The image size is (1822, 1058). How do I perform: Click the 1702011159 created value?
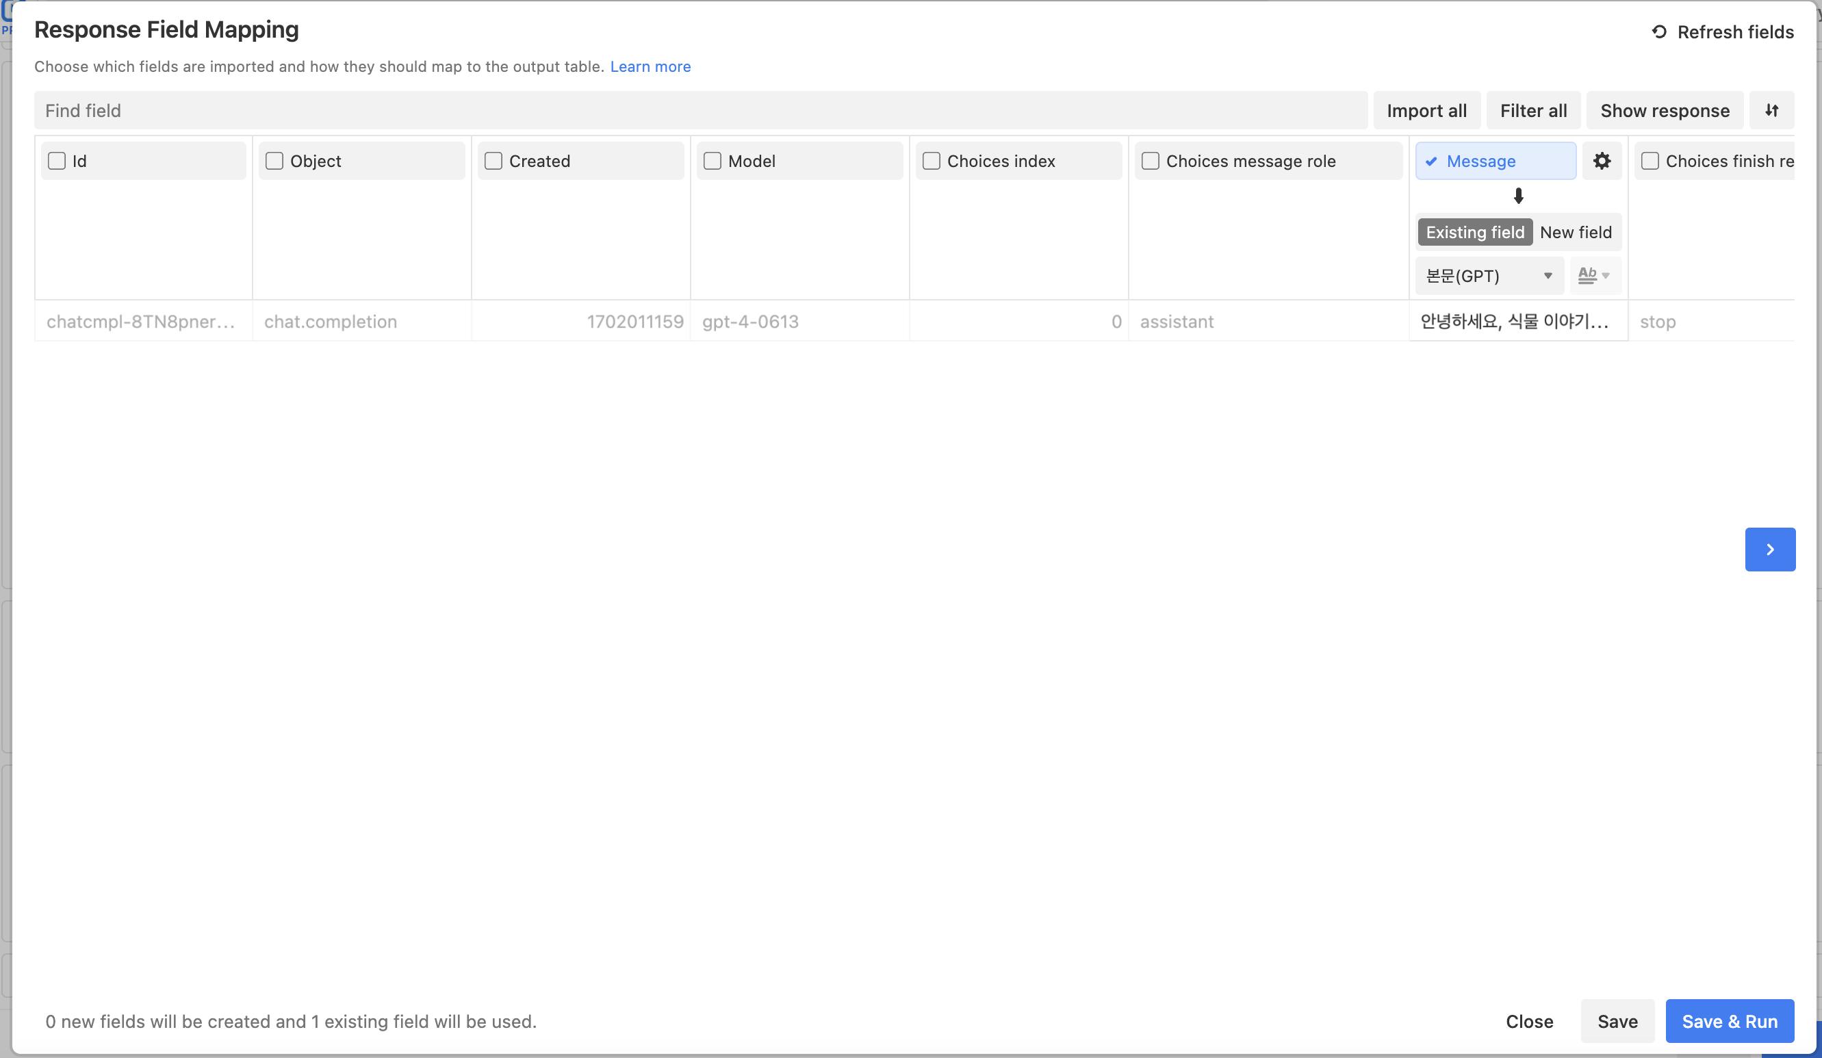point(581,322)
